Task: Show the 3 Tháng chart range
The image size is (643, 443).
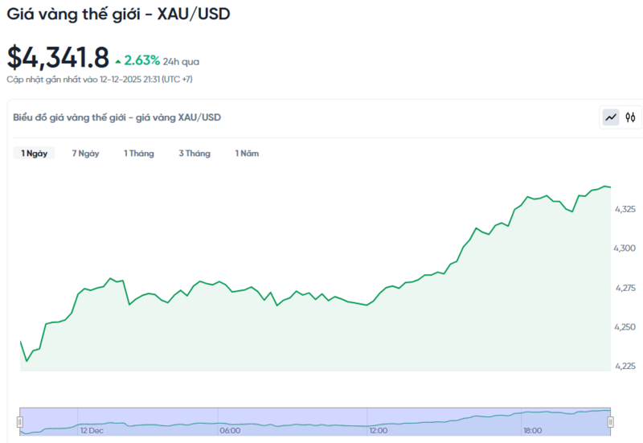Action: pyautogui.click(x=195, y=154)
